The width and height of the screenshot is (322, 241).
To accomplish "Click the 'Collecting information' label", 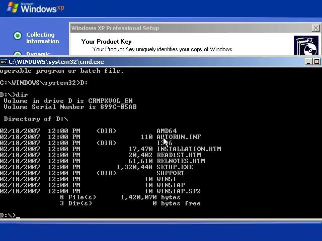I will 42,38.
